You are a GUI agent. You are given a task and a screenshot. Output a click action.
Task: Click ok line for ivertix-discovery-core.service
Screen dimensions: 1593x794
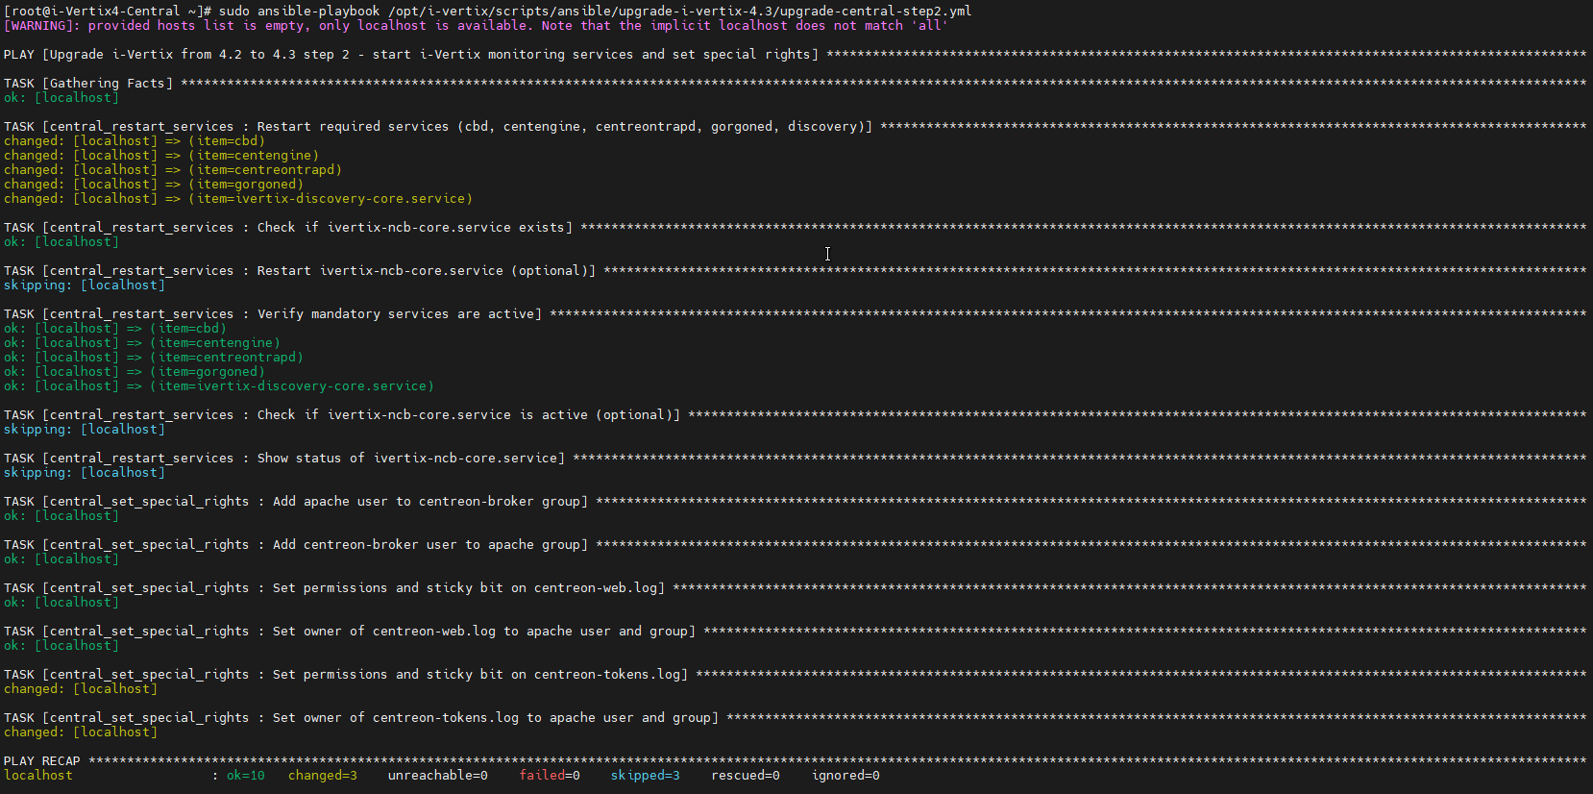(x=219, y=386)
